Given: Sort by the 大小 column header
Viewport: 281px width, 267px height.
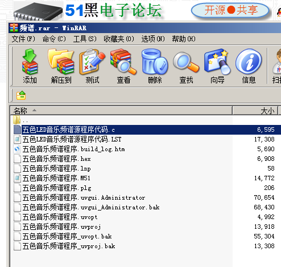Looking at the screenshot, I should click(255, 111).
